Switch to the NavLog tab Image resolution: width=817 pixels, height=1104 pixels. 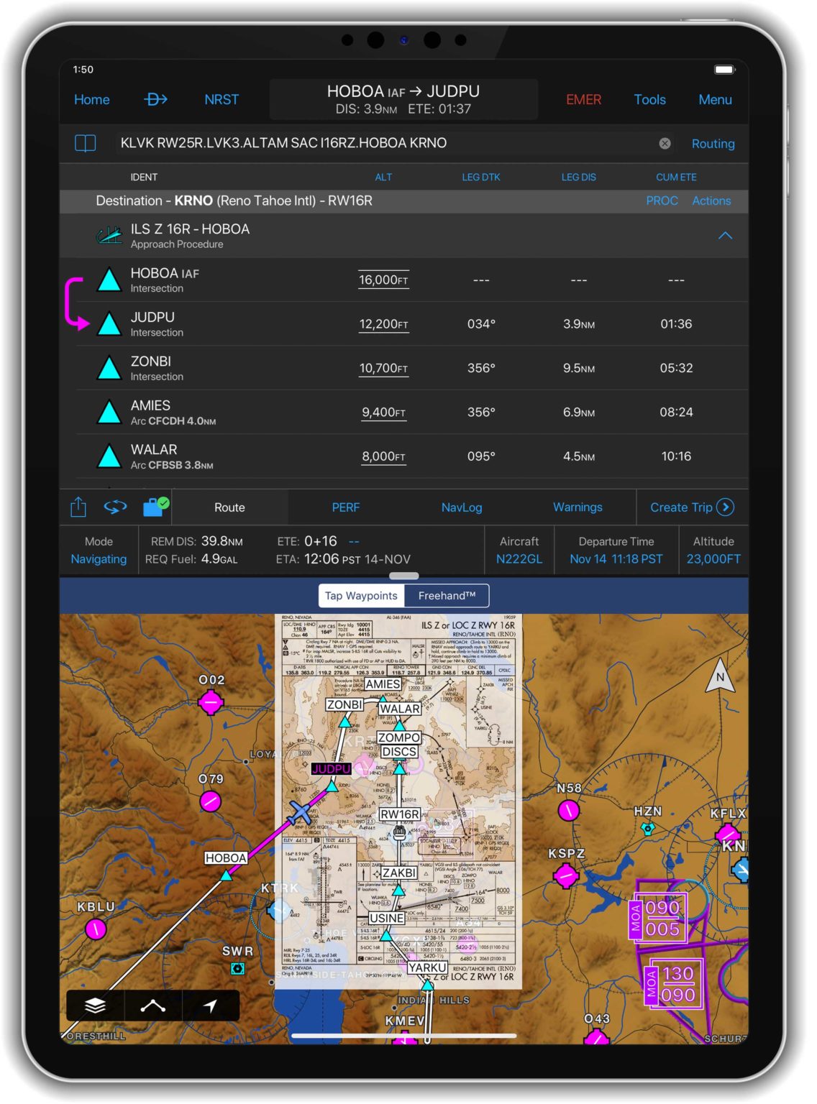pyautogui.click(x=462, y=507)
